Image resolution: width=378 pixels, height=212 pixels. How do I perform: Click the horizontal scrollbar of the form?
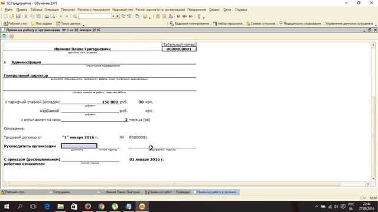click(x=187, y=184)
